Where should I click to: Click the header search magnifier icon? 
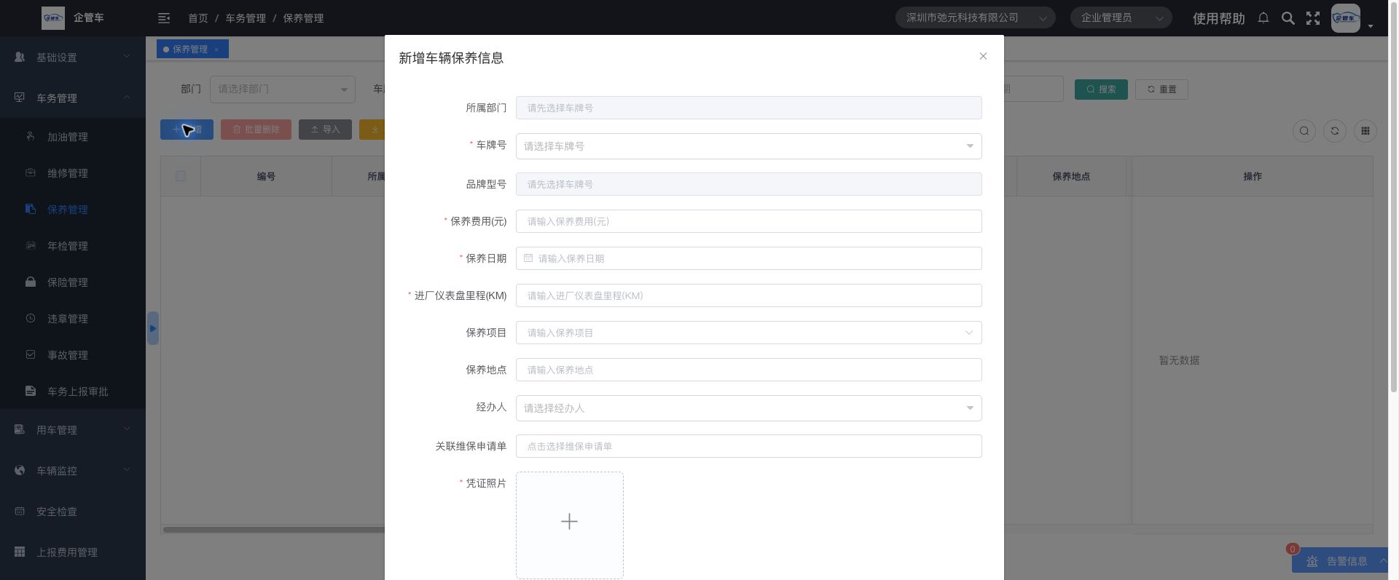tap(1288, 18)
